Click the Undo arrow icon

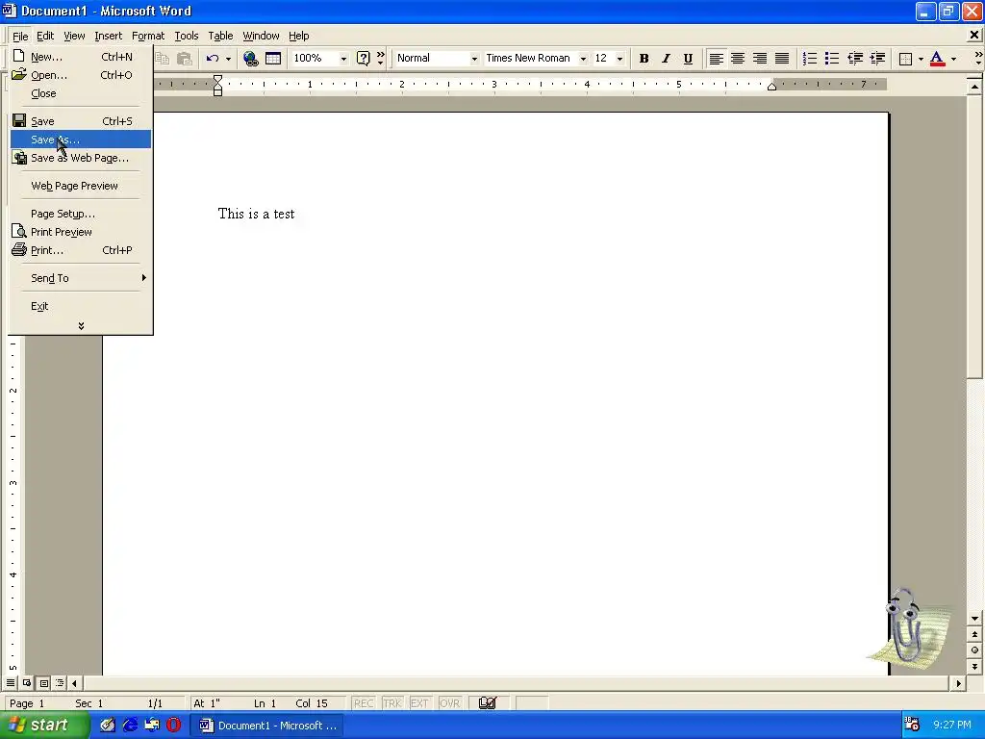[x=213, y=59]
